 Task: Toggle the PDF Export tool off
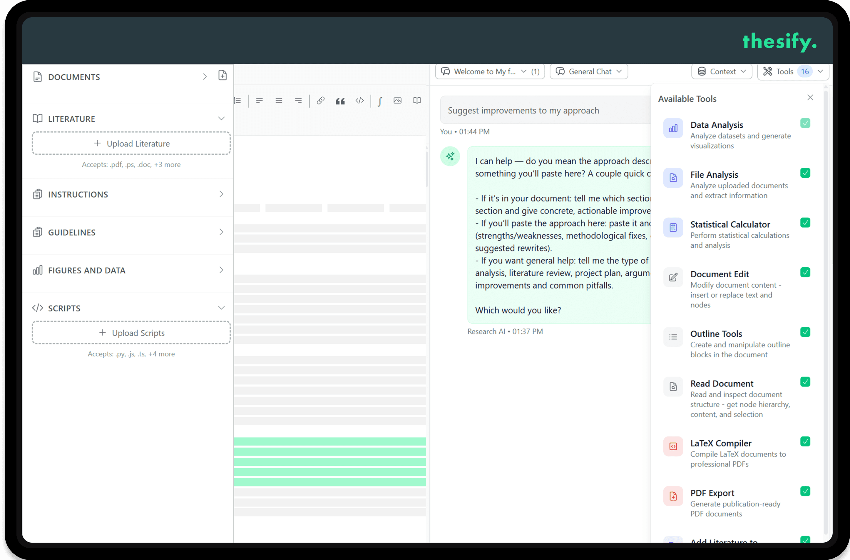coord(805,491)
